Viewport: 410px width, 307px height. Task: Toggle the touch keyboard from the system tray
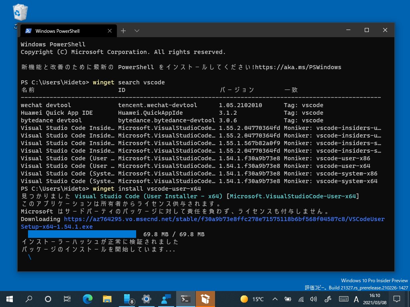[x=344, y=299]
